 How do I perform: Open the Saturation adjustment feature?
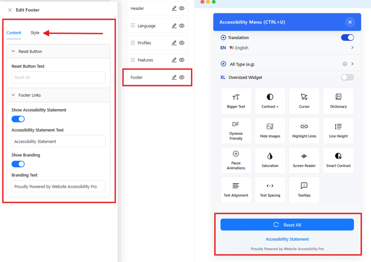point(270,160)
